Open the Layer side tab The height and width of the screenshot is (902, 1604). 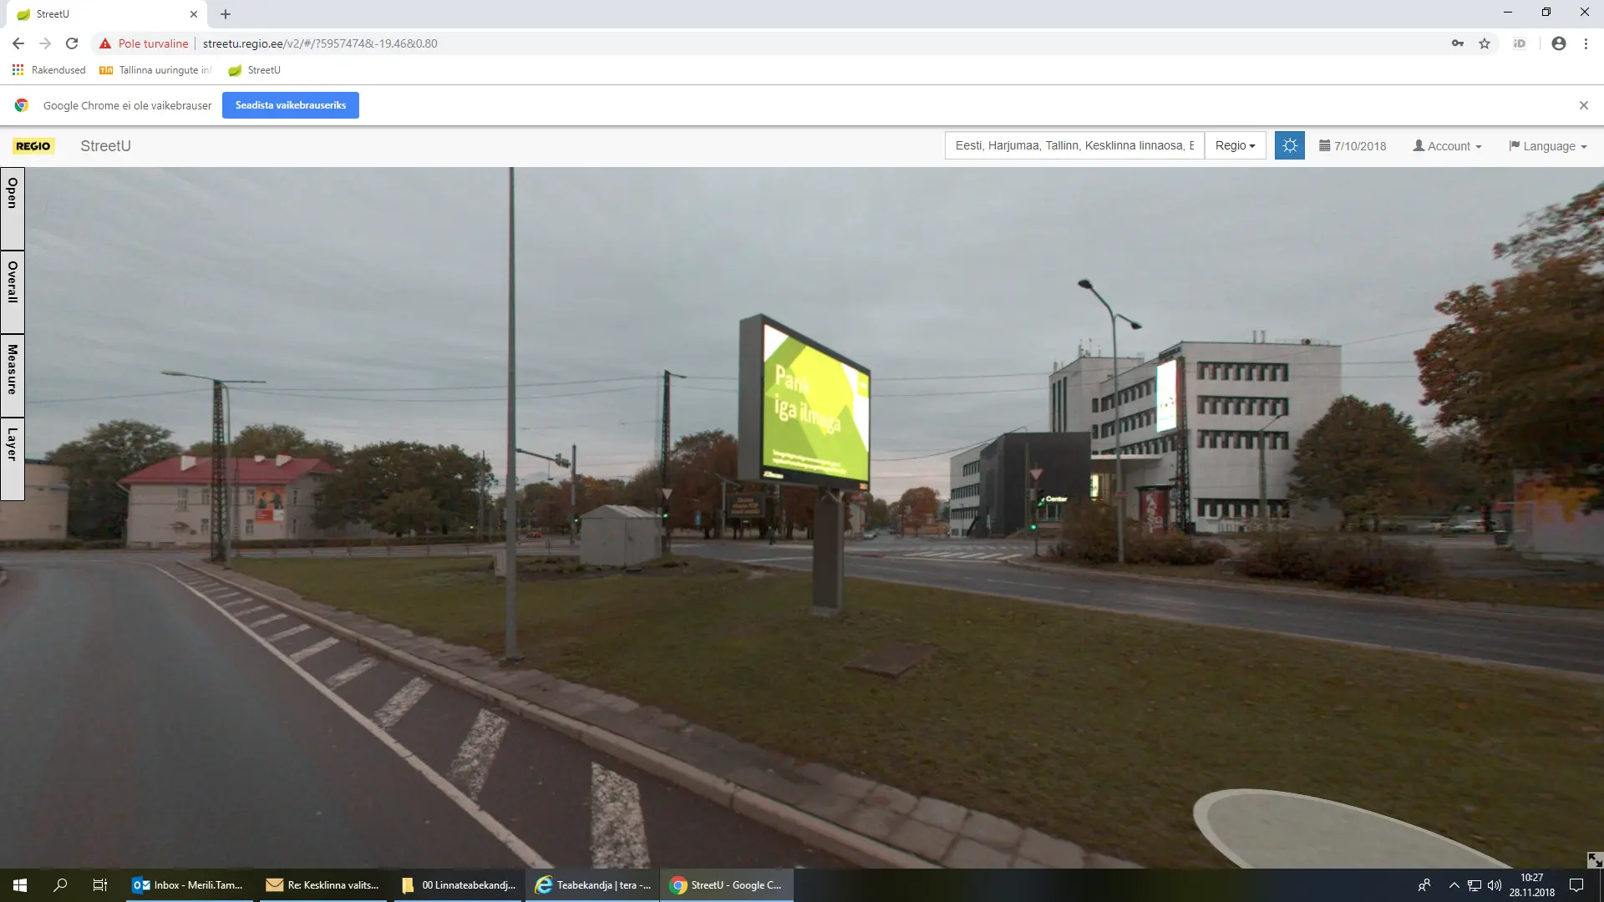13,458
